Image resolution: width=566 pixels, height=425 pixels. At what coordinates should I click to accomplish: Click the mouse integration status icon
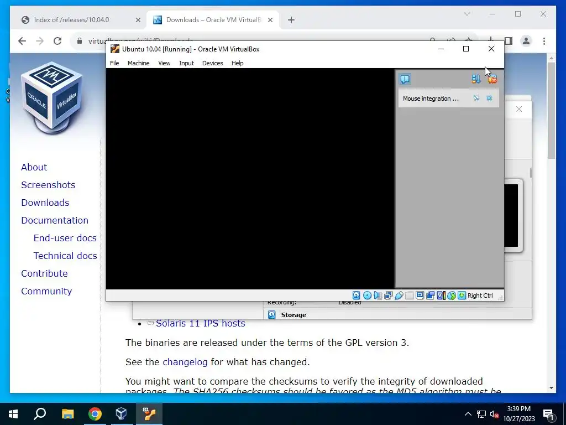coord(451,296)
